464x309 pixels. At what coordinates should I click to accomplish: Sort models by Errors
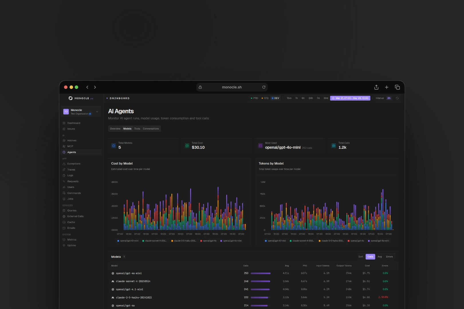click(x=389, y=257)
